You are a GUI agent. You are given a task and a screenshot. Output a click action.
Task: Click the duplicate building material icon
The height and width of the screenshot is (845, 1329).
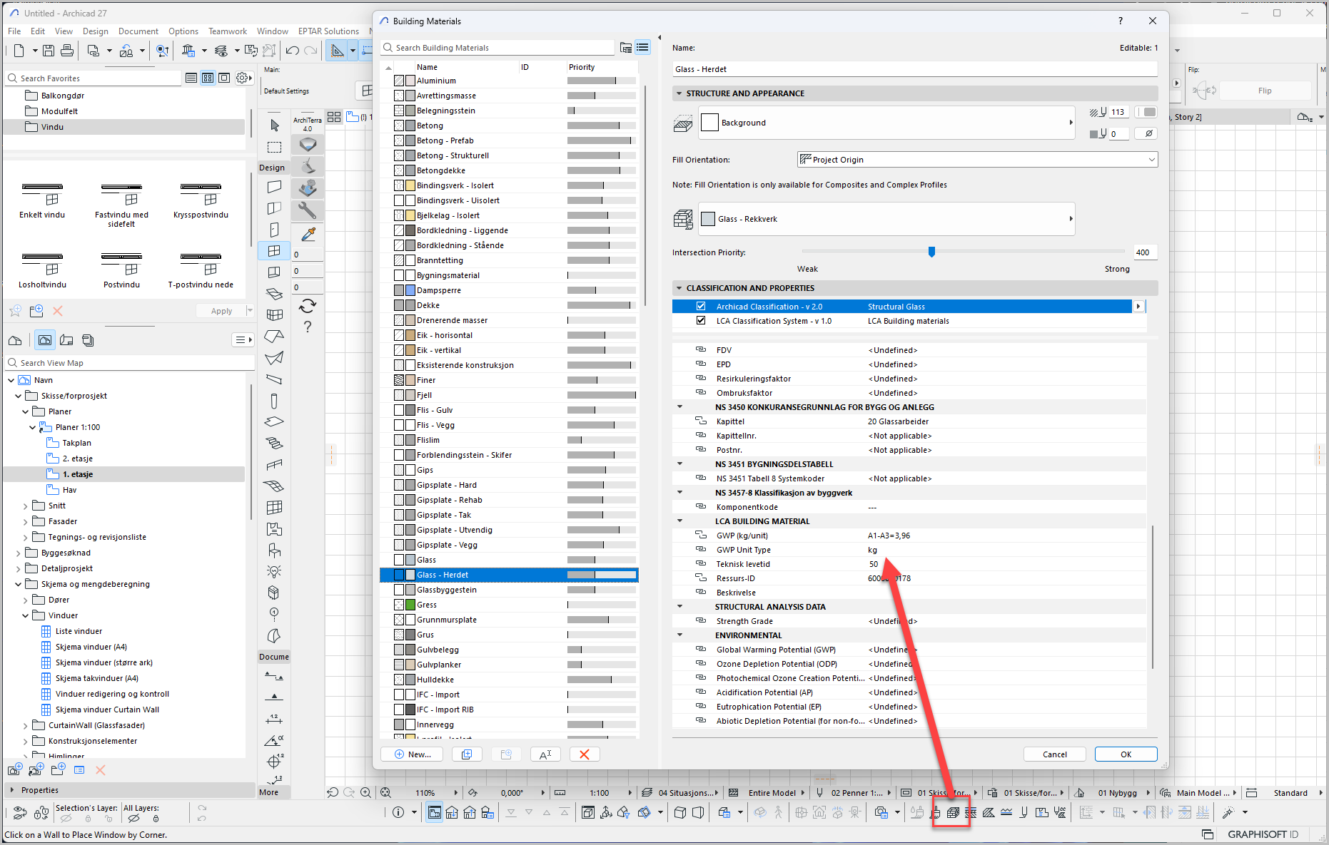[467, 754]
